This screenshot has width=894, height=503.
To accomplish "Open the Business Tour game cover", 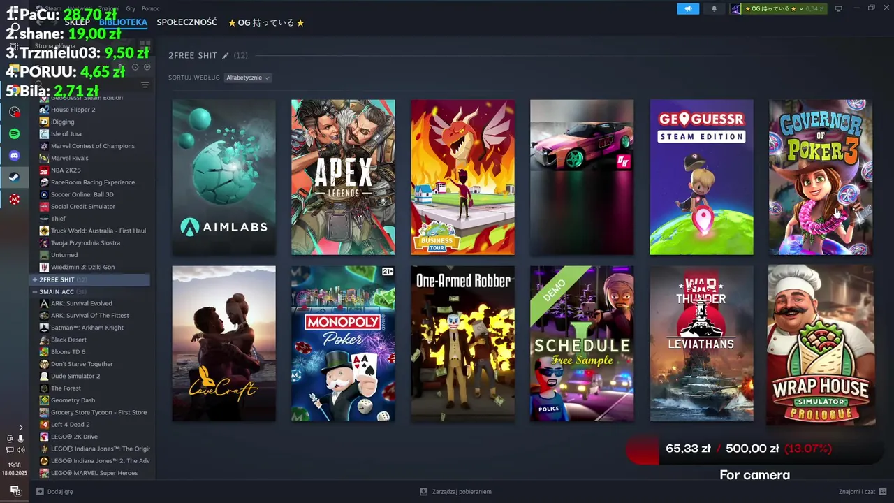I will tap(462, 177).
